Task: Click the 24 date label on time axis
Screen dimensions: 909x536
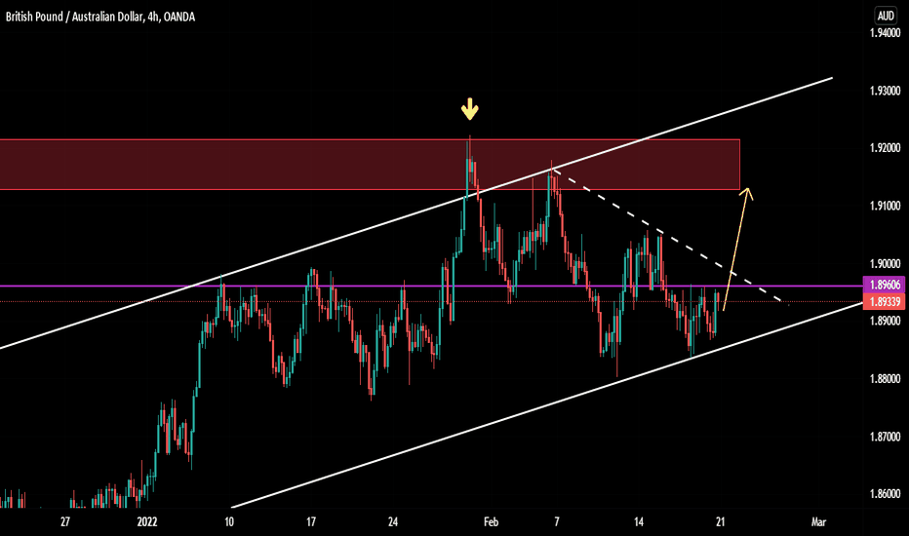Action: (x=392, y=522)
